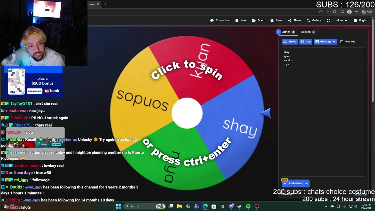
Task: Select the 'kyan' entry text
Action: pos(287,56)
